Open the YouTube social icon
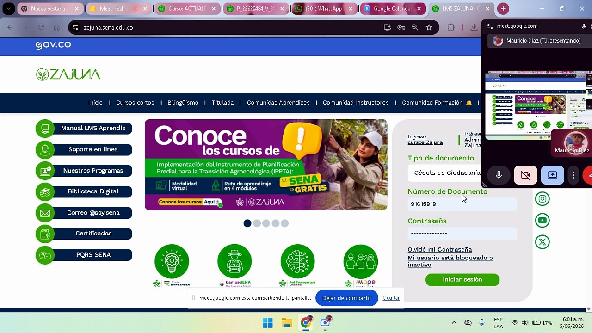Screen dimensions: 592x333 [543, 220]
